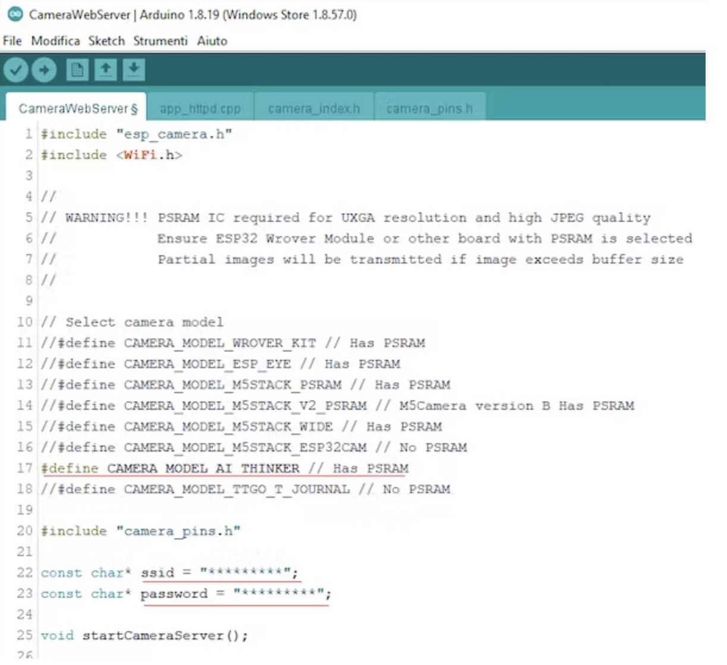Open the File menu
This screenshot has height=665, width=727.
12,41
